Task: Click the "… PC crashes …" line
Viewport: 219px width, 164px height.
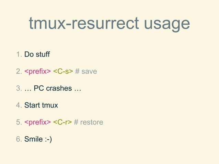Action: pos(53,88)
